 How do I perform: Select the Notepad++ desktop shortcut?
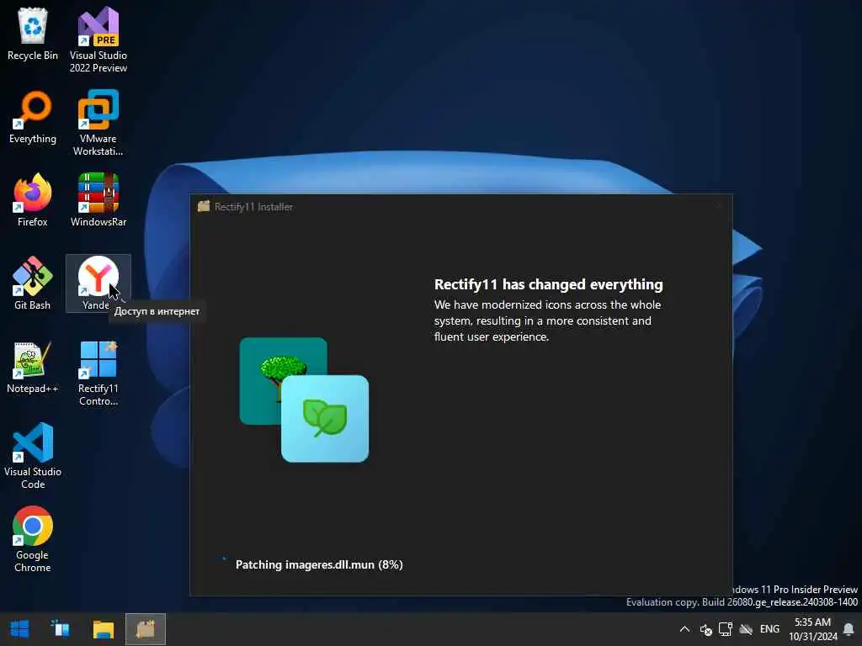pyautogui.click(x=33, y=367)
